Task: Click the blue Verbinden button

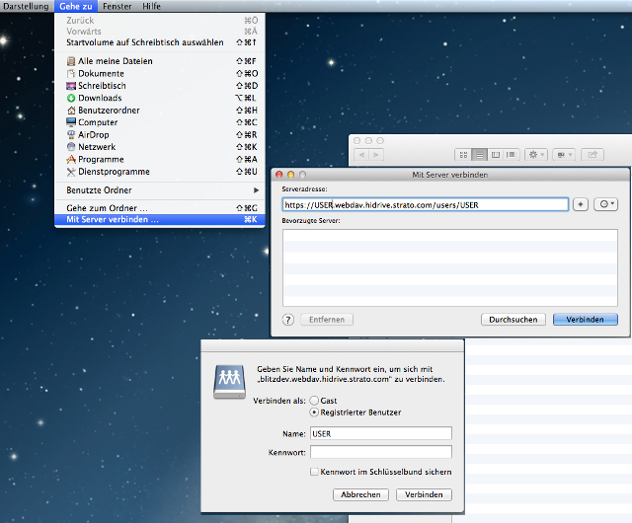Action: 586,320
